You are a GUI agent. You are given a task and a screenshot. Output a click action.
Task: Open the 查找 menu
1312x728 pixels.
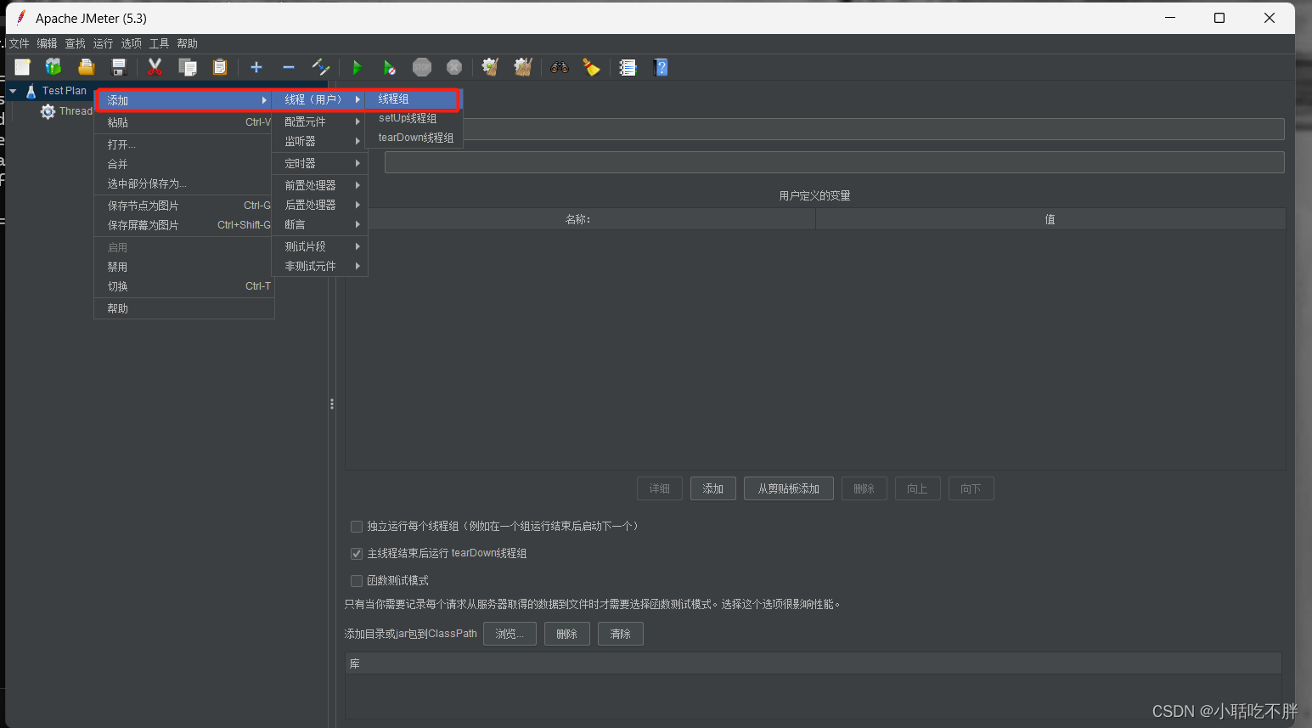tap(75, 43)
